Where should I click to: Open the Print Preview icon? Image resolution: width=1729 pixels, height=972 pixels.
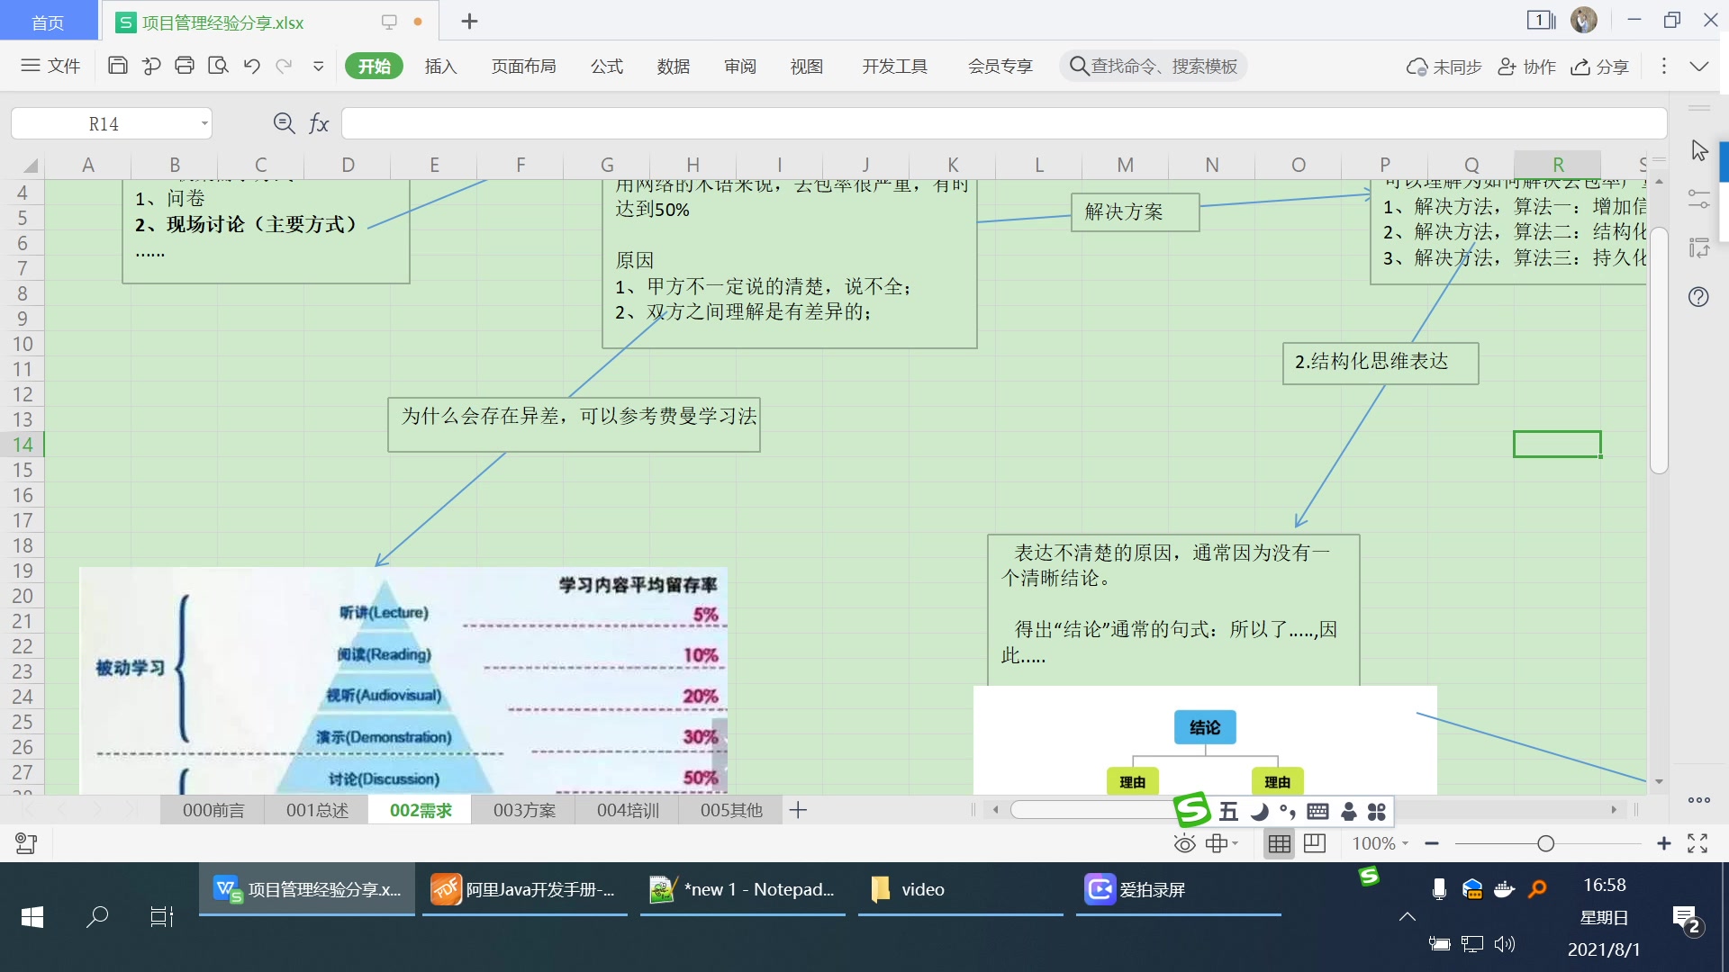[x=218, y=66]
